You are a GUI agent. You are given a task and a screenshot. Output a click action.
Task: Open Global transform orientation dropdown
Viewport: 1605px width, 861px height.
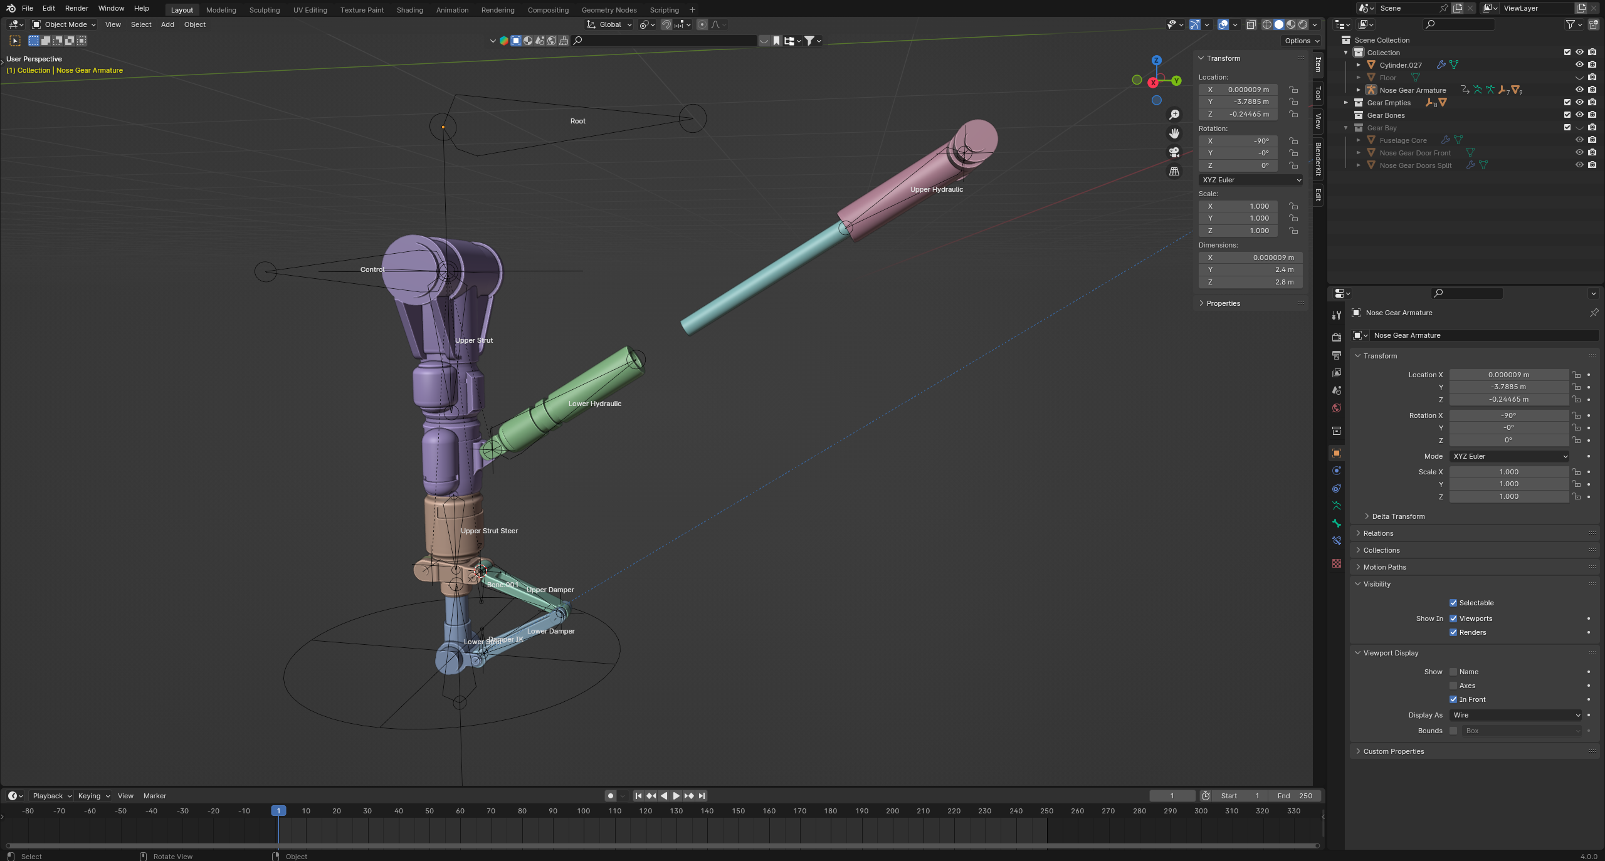pyautogui.click(x=609, y=24)
